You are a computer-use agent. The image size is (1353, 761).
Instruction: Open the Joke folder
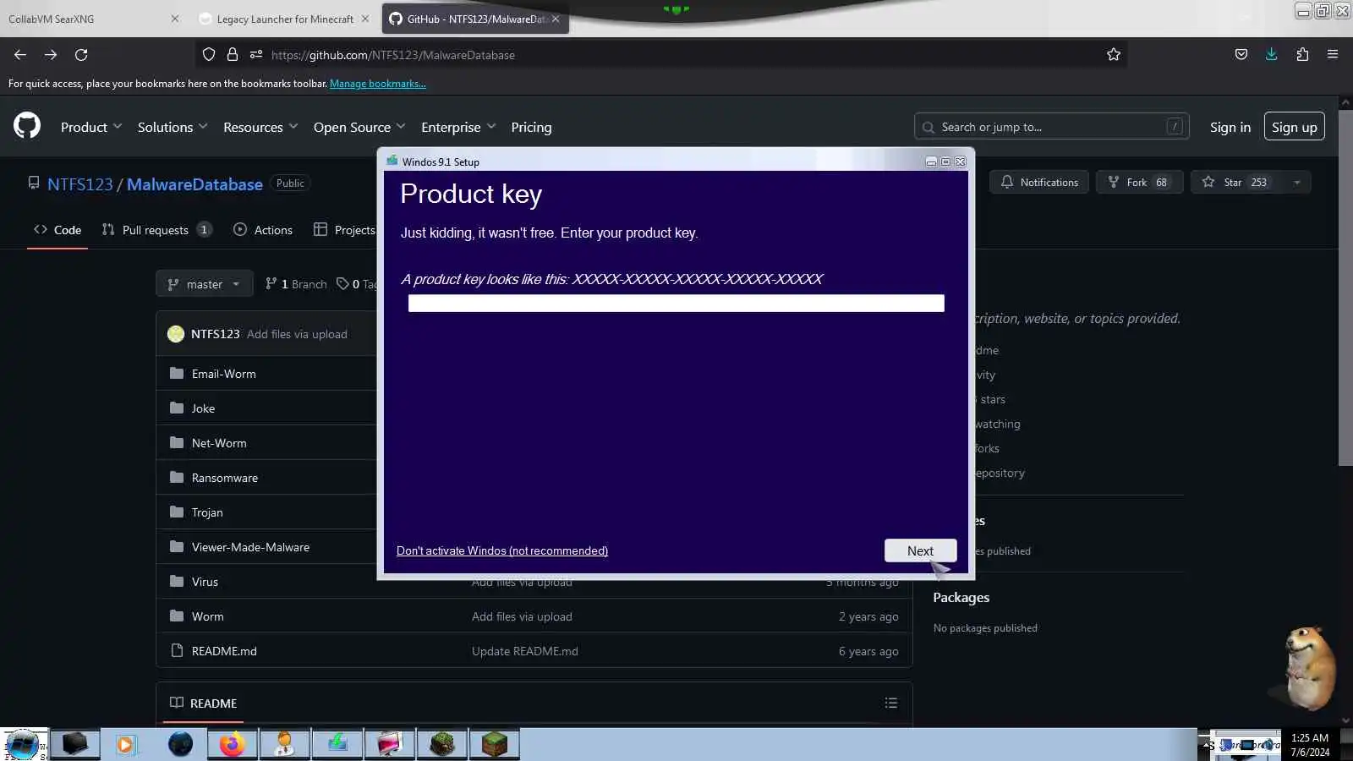[x=203, y=408]
